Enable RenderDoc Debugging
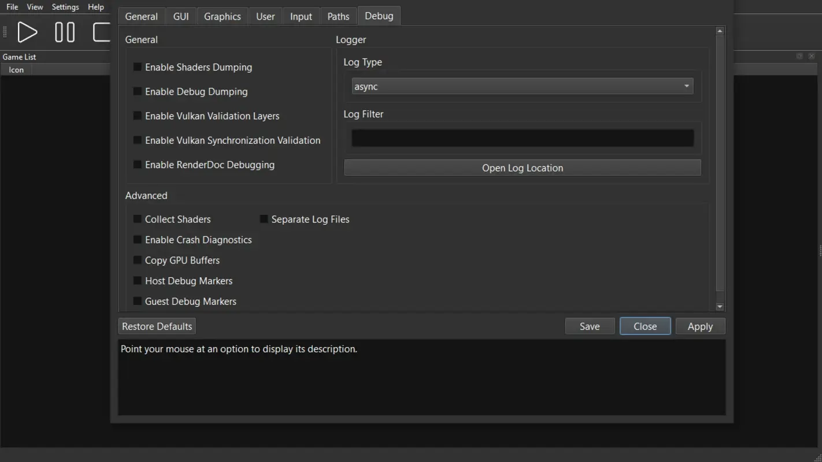This screenshot has width=822, height=462. point(137,165)
